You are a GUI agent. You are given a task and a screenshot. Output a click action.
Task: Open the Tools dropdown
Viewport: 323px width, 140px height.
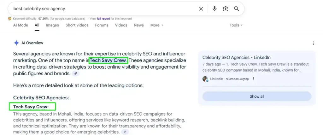click(236, 25)
